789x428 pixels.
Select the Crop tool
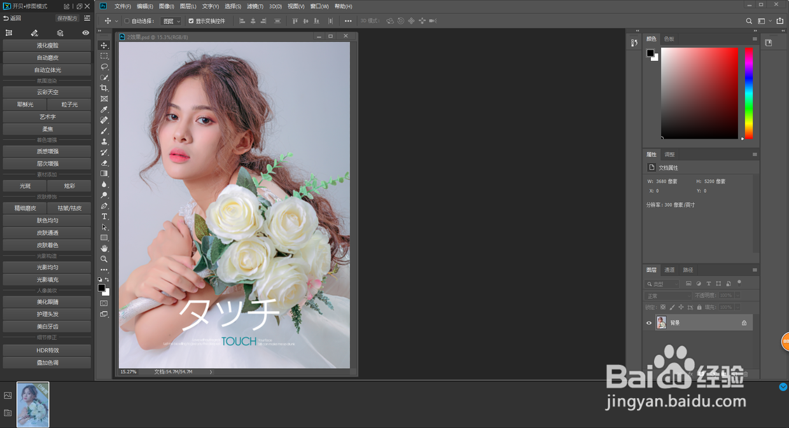[104, 88]
